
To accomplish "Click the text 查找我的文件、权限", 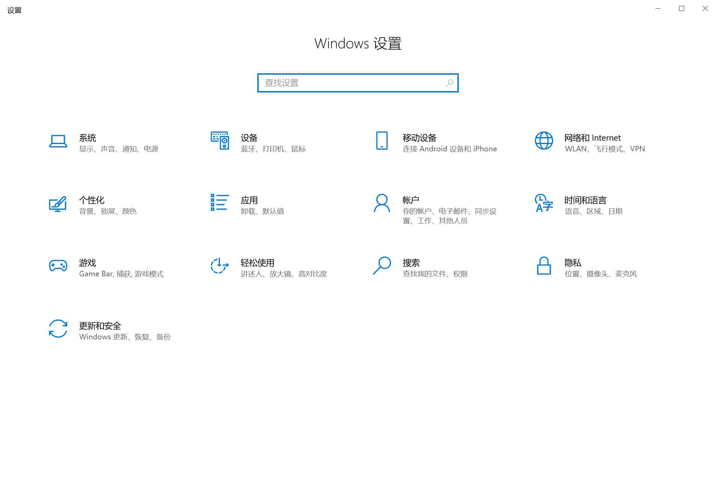I will pyautogui.click(x=435, y=274).
